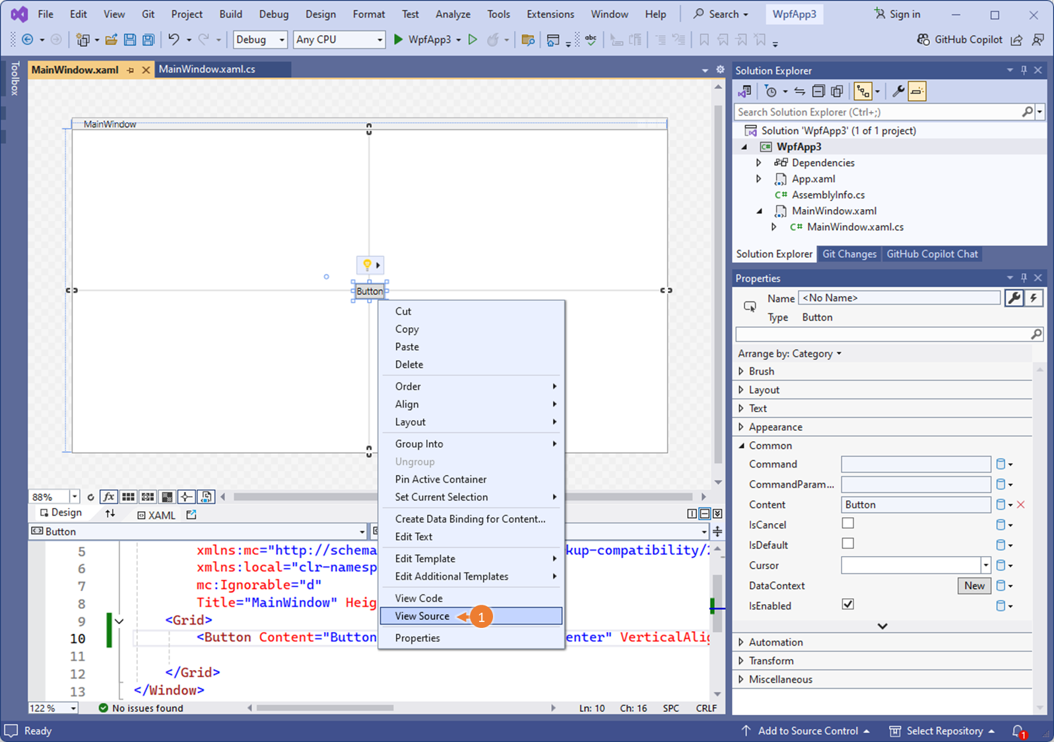Open the Debug configuration dropdown
1054x742 pixels.
pos(260,40)
